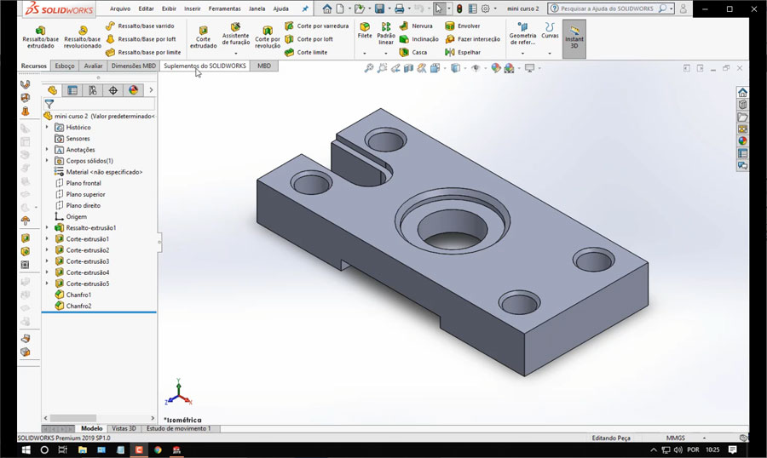
Task: Switch to the Esboço tab
Action: (x=65, y=66)
